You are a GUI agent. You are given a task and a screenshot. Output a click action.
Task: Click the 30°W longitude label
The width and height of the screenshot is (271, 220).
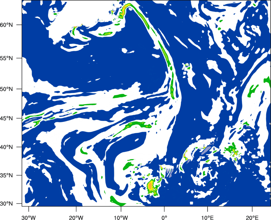click(x=29, y=218)
